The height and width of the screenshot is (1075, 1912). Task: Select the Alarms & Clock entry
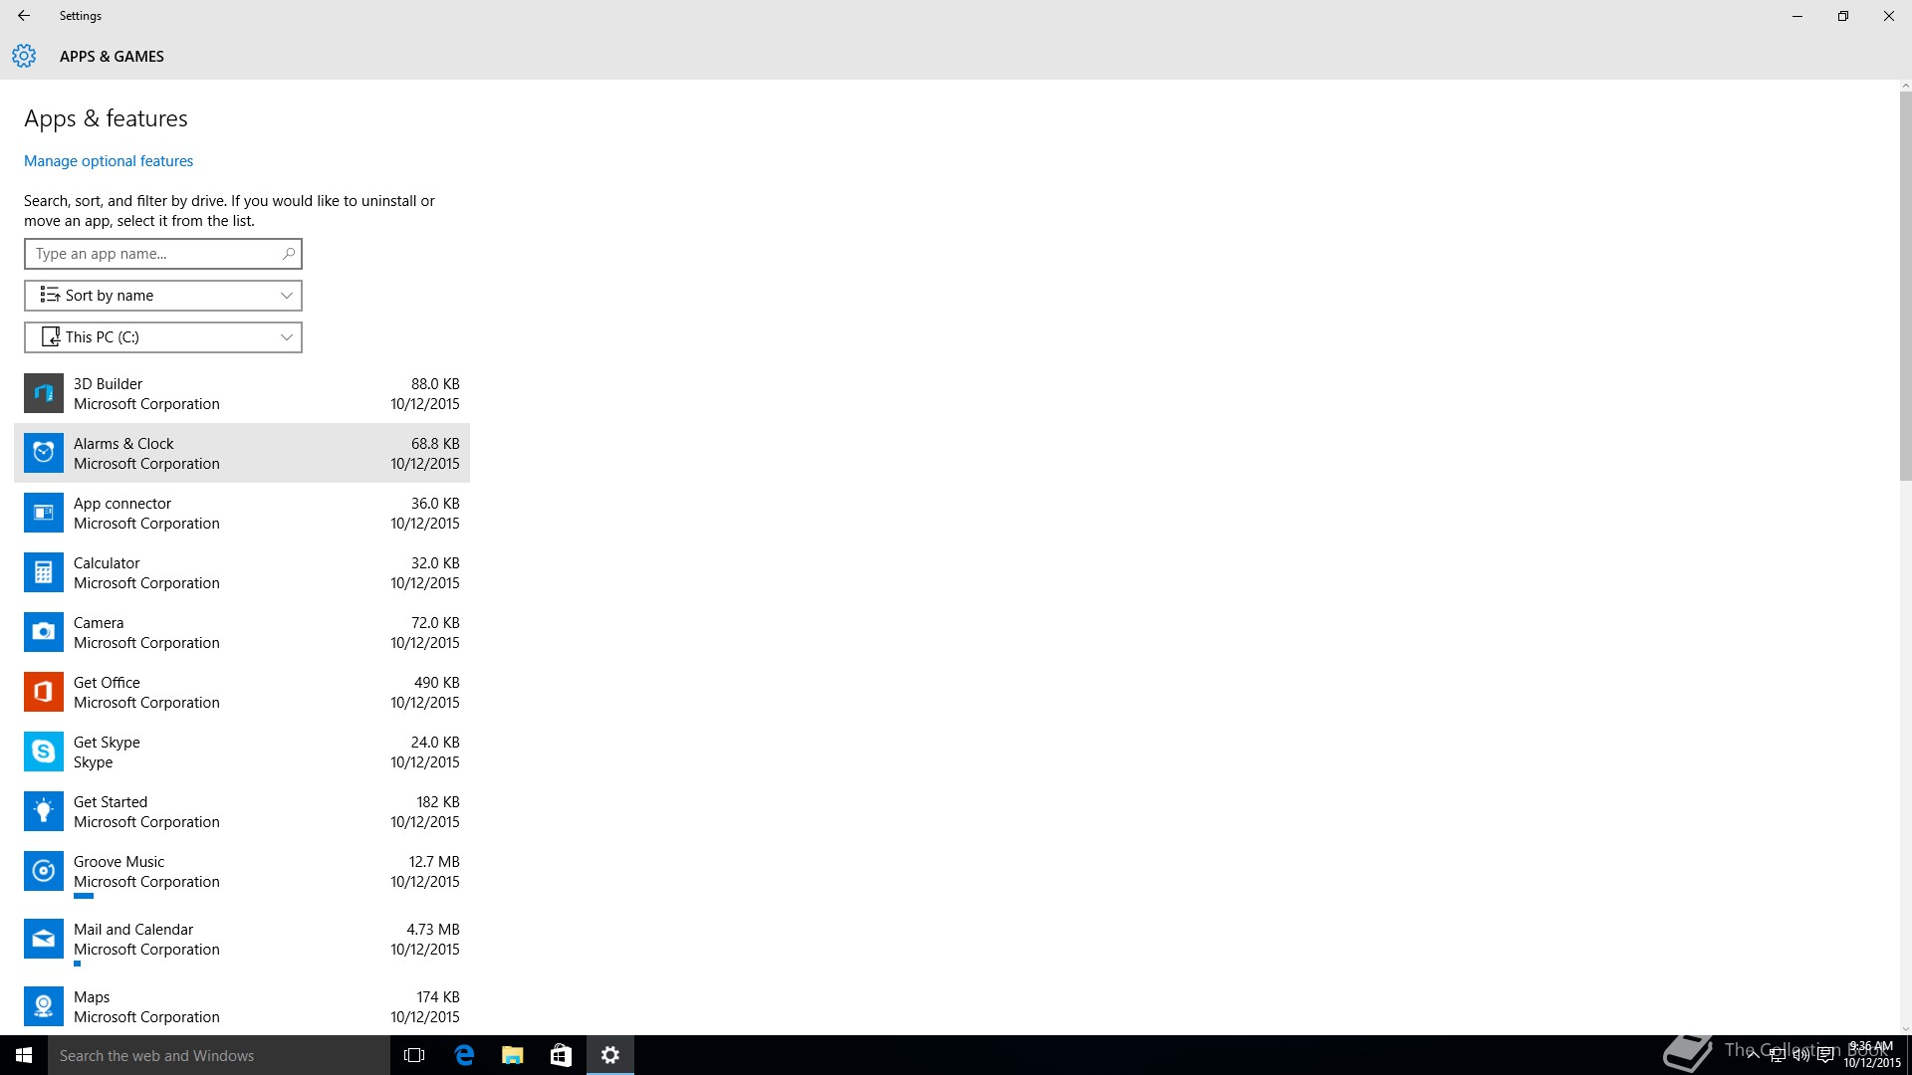(242, 453)
